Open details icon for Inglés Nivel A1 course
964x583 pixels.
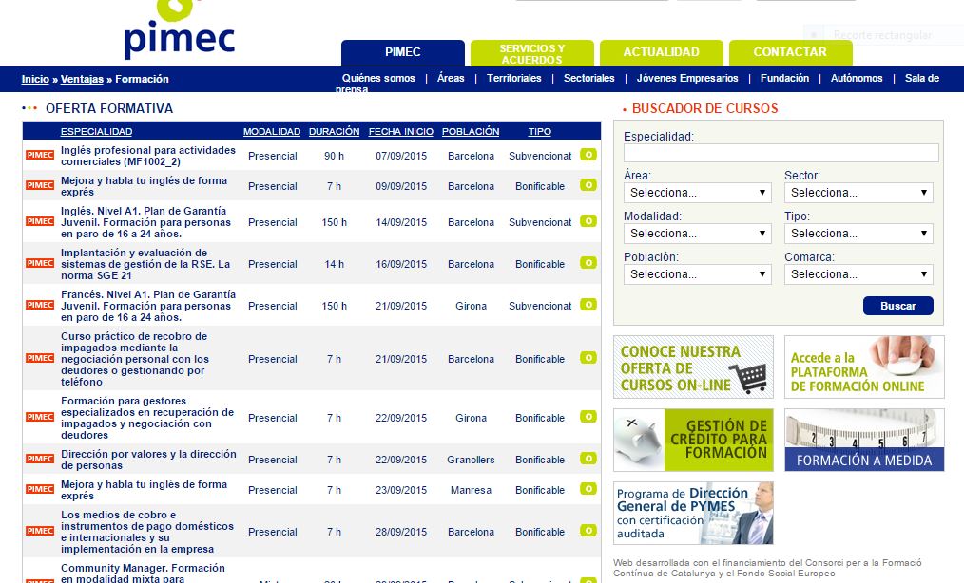coord(588,221)
